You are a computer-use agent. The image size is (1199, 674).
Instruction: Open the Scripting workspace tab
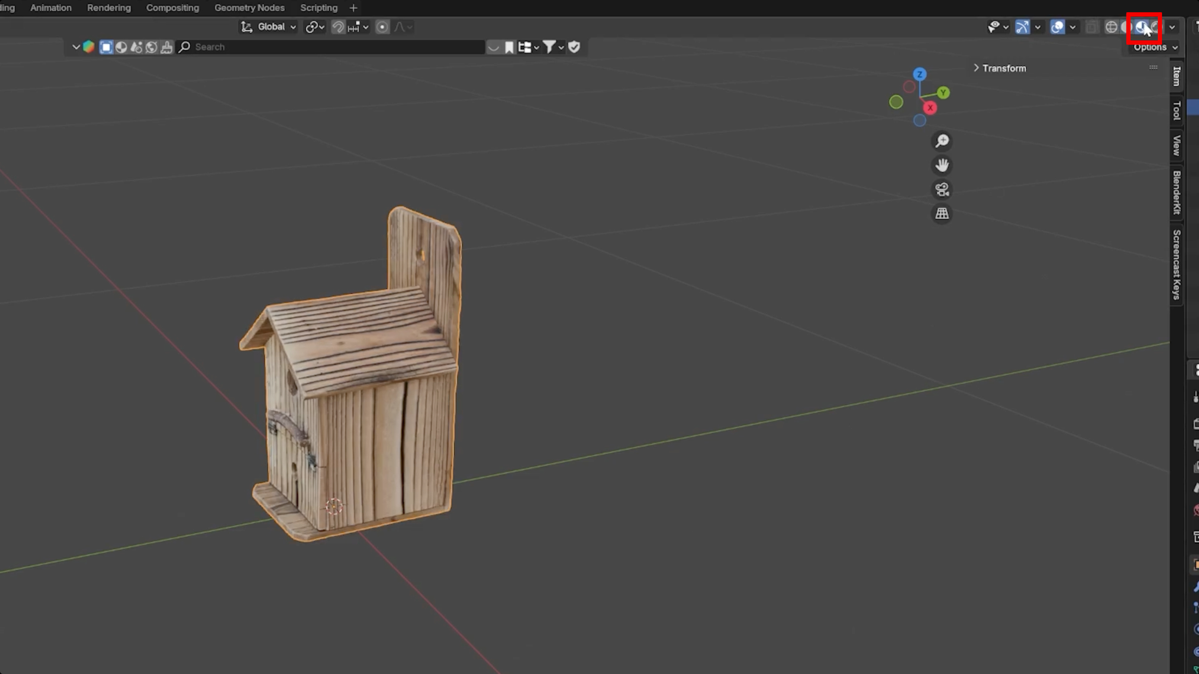(x=318, y=7)
